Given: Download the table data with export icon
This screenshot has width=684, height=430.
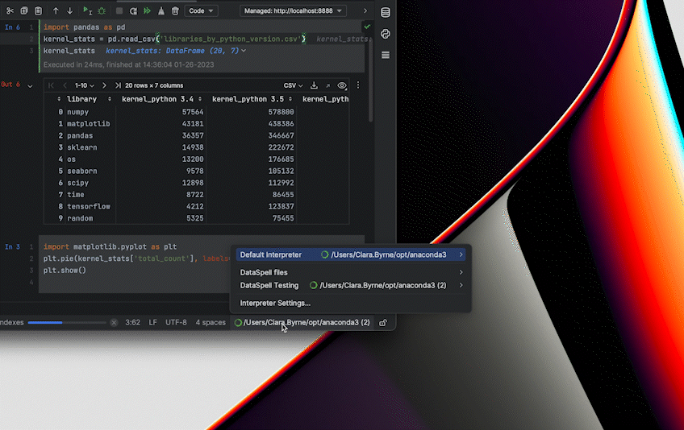Looking at the screenshot, I should [x=314, y=85].
